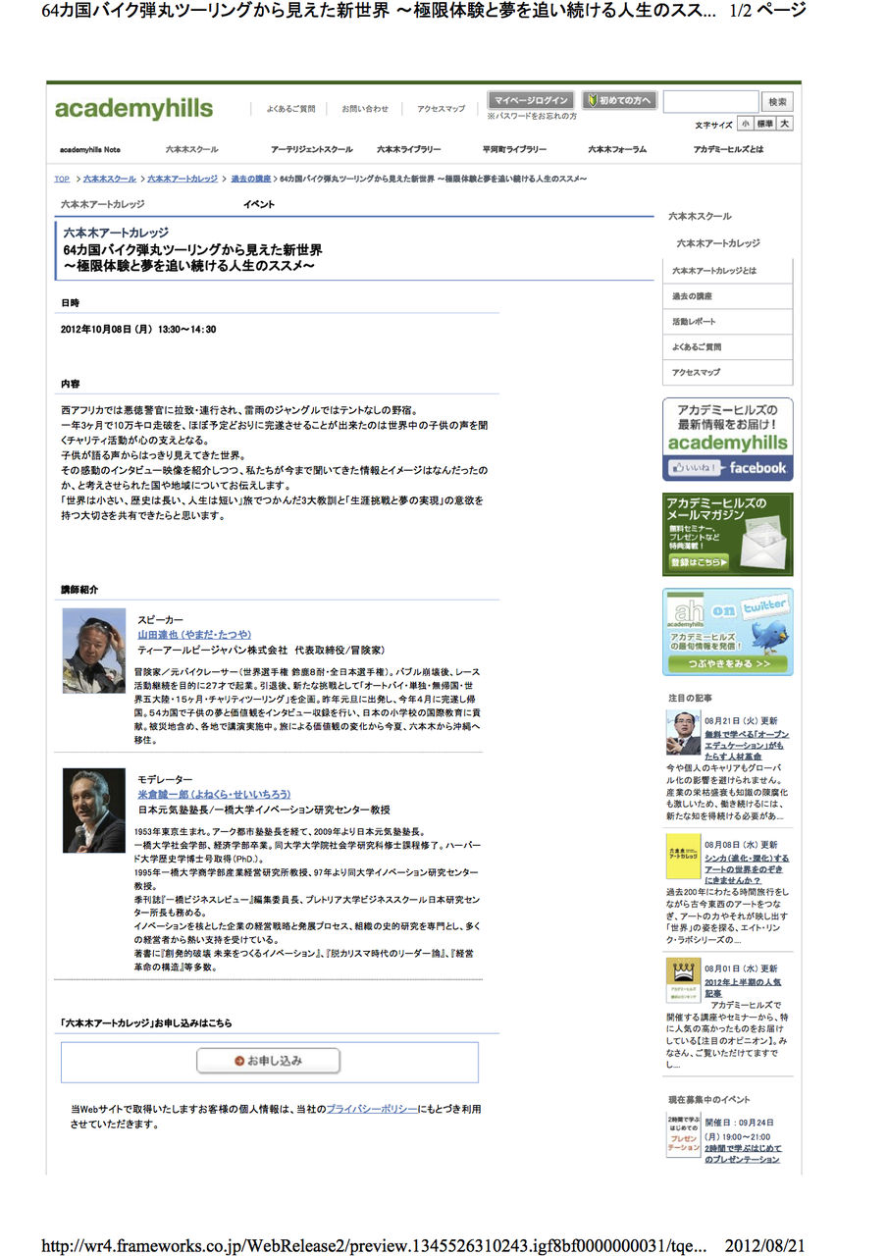Set text size to 大

(786, 125)
